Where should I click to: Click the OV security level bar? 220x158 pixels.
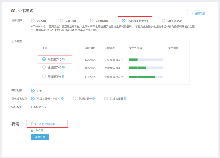146,68
